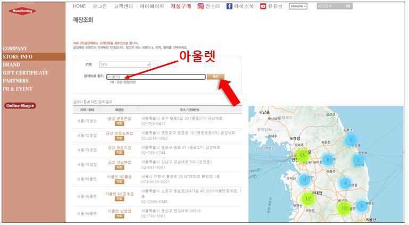Click the 페이스북 text label
This screenshot has height=225, width=409.
[244, 6]
